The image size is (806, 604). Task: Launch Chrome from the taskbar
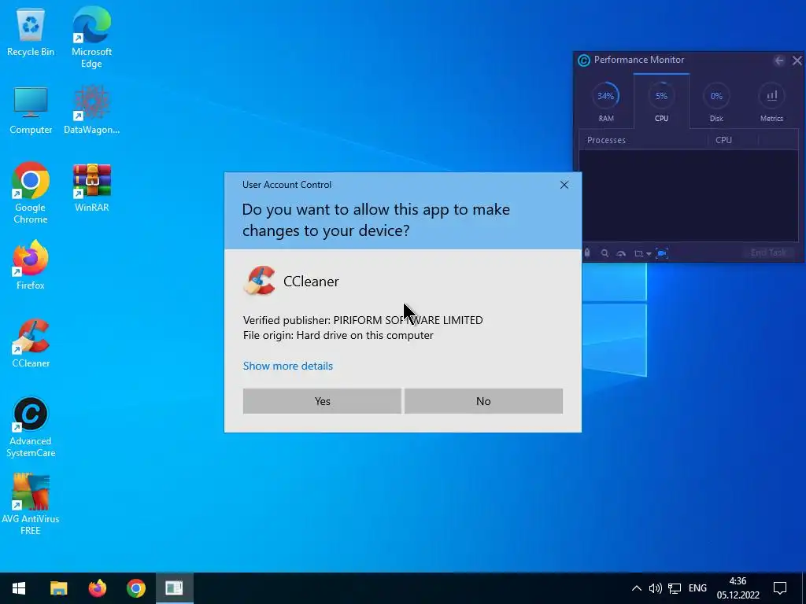(x=135, y=588)
